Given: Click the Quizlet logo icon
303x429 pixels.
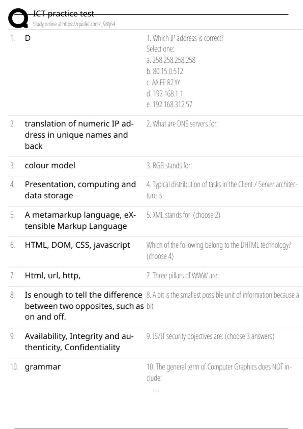Looking at the screenshot, I should click(18, 18).
